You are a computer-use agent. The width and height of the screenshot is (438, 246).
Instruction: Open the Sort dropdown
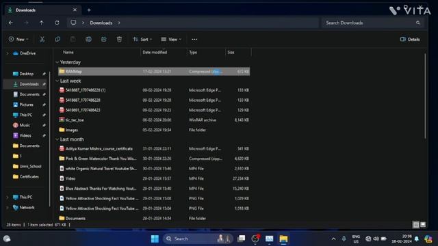point(142,40)
